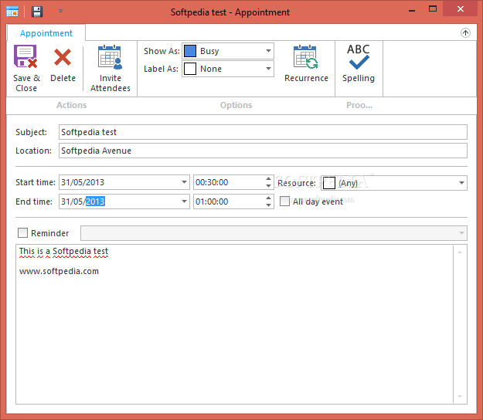Click the blue Busy color swatch
Viewport: 483px width, 420px height.
tap(190, 51)
